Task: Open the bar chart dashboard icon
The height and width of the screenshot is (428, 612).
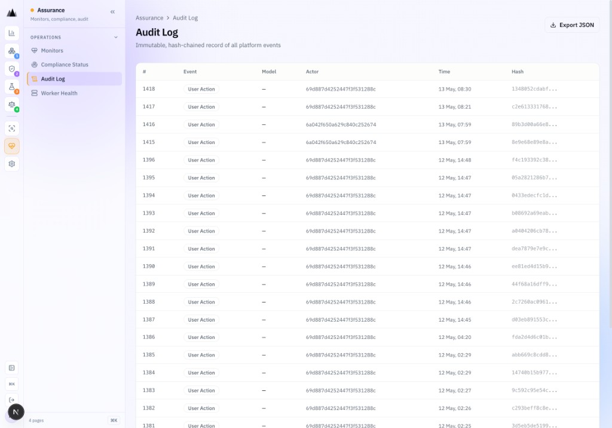Action: (12, 33)
